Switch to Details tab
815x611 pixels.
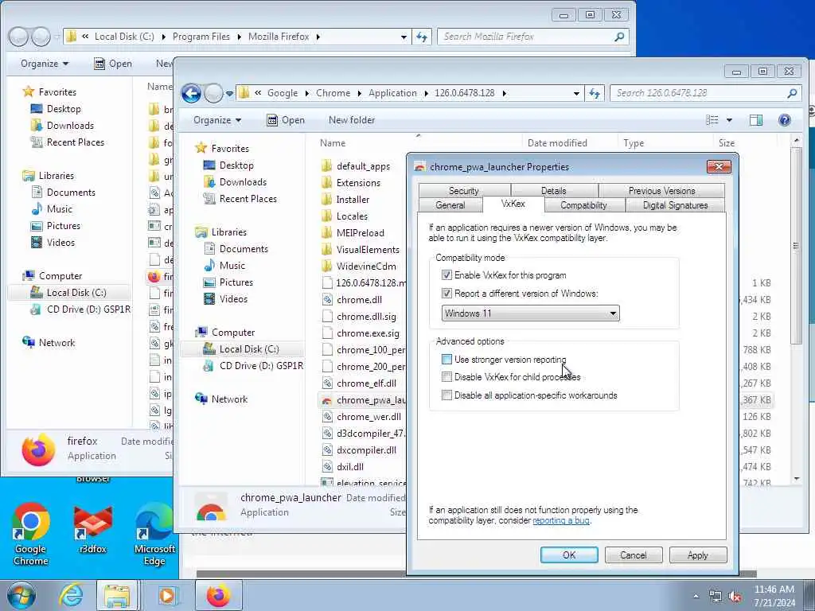pos(554,191)
